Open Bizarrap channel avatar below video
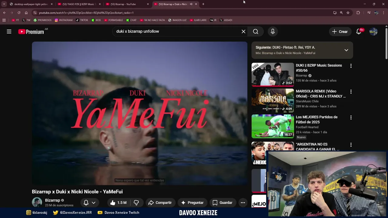Viewport: 388px width, 218px height. pos(37,202)
